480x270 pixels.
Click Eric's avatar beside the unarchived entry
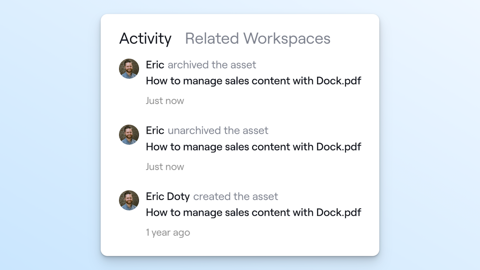(129, 134)
